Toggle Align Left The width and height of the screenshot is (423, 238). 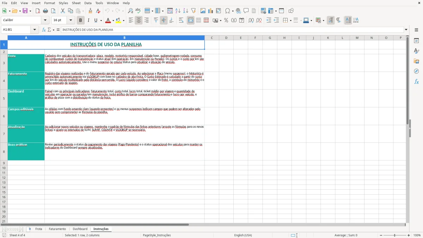[x=131, y=20]
